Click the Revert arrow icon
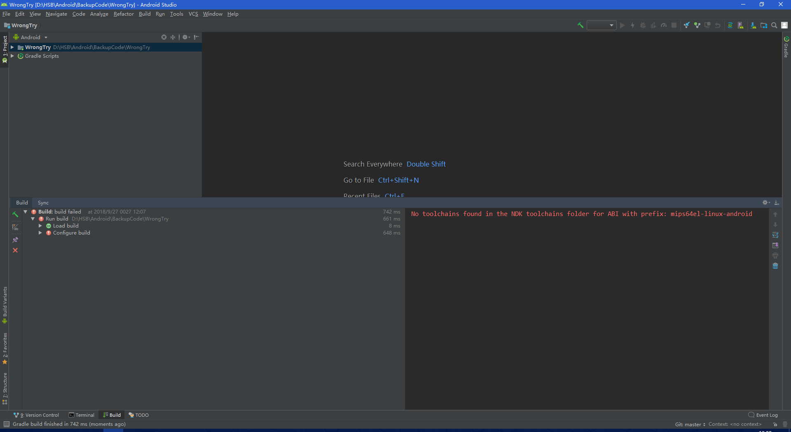This screenshot has height=432, width=791. (x=718, y=25)
